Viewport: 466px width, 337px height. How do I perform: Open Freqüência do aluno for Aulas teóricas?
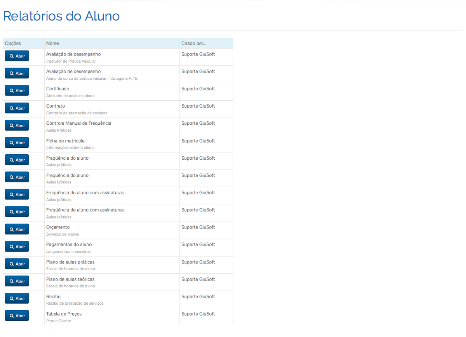click(x=17, y=177)
